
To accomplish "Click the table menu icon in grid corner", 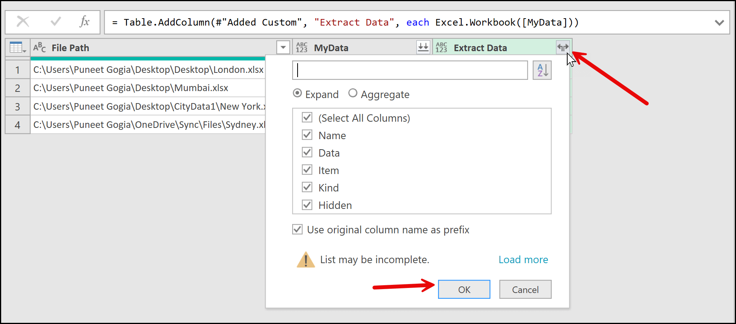I will point(17,48).
